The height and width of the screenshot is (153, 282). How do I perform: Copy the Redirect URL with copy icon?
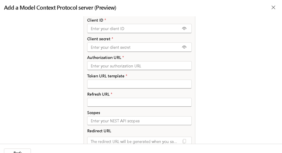pos(184,141)
